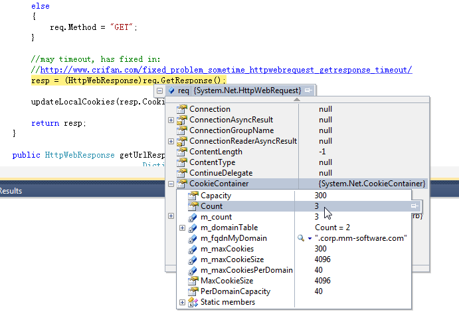459x324 pixels.
Task: Click m_fqdnMyDomain field icon
Action: tap(193, 239)
